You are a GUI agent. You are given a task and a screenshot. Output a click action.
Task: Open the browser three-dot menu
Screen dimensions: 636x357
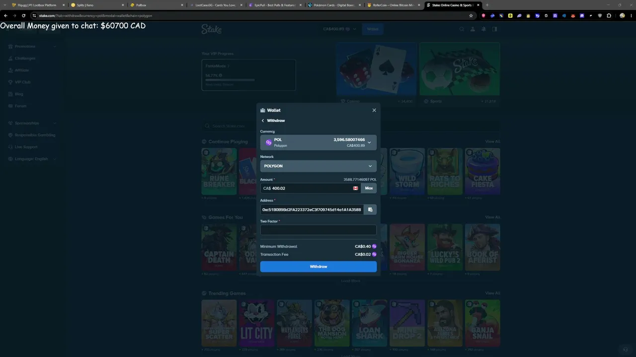631,15
